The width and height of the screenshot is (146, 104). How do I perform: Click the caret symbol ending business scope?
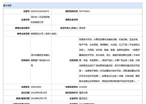(x=139, y=81)
